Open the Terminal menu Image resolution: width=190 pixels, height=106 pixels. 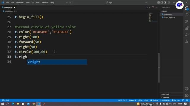(45, 3)
